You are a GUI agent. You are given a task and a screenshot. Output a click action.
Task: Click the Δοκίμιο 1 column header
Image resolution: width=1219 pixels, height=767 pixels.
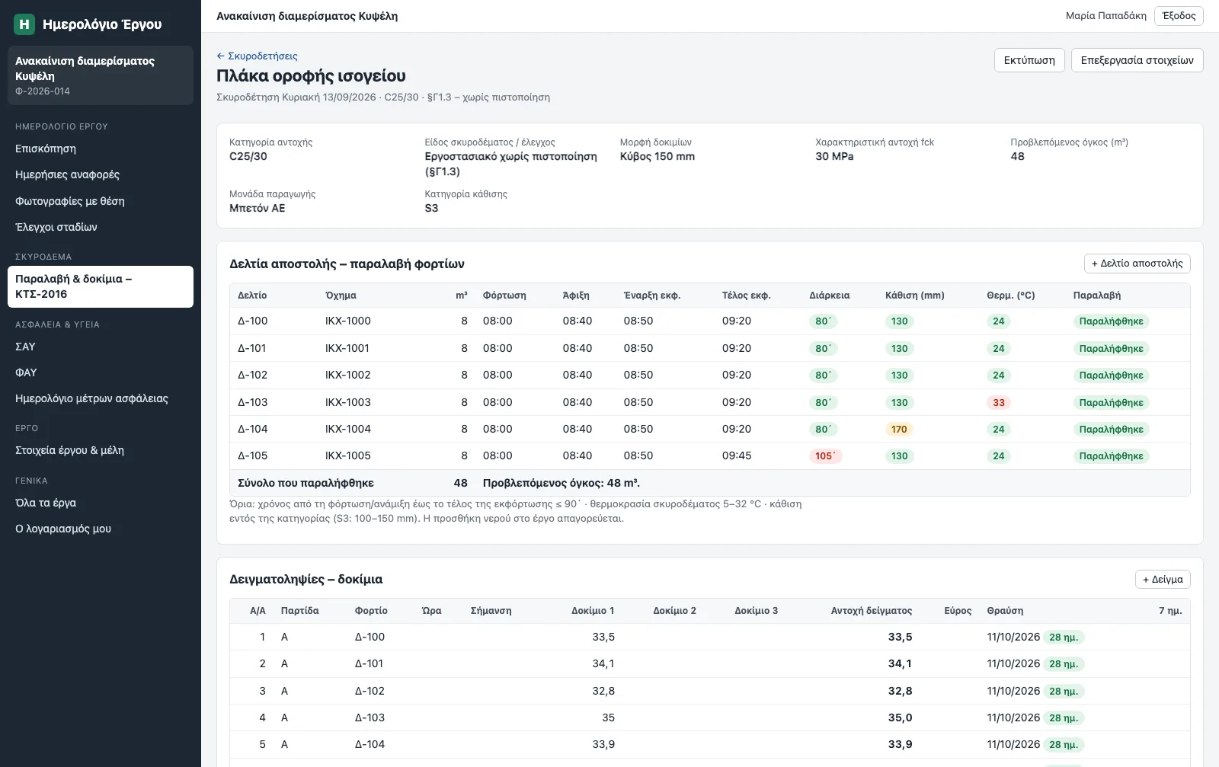tap(593, 611)
